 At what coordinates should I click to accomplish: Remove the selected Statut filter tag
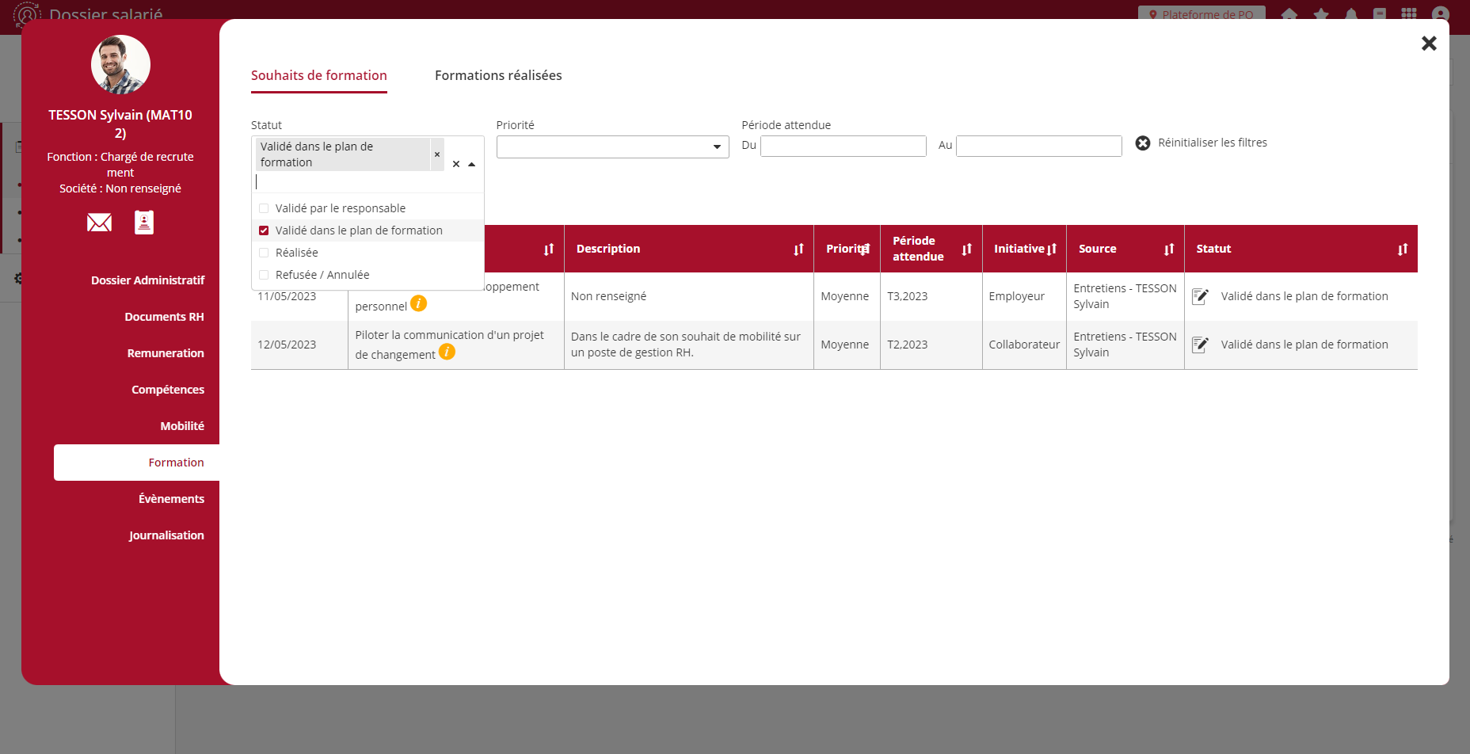point(436,154)
